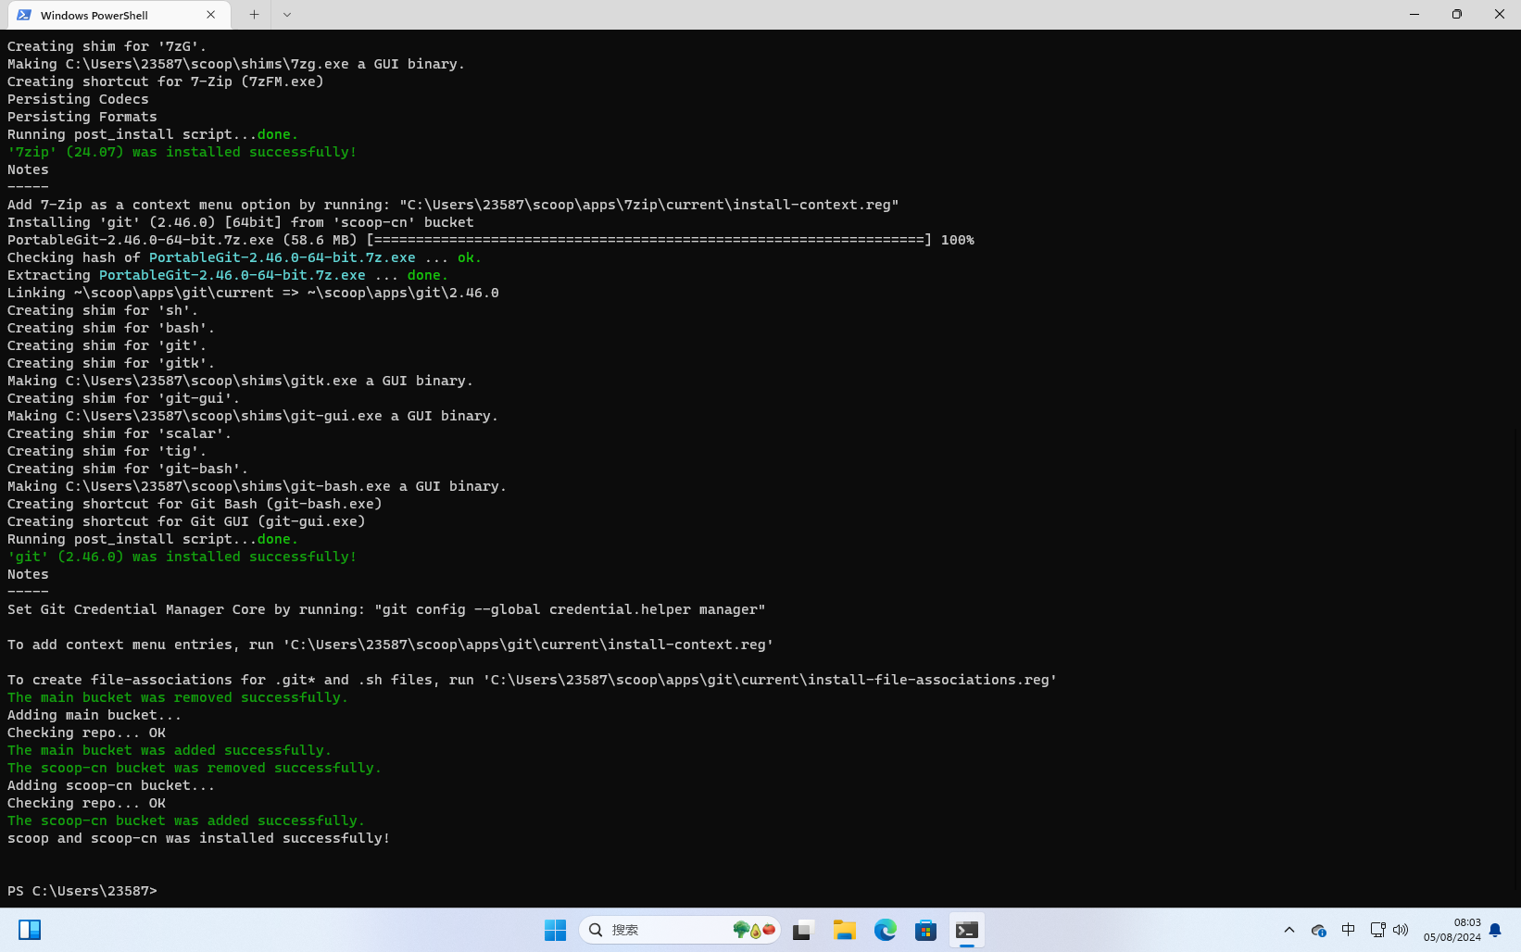Click "Creating shortcut for 7-Zip (7zFM.exe)" line
The image size is (1521, 952).
click(x=166, y=81)
